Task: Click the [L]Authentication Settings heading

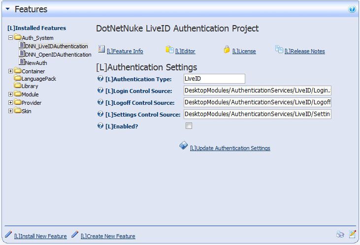Action: pyautogui.click(x=146, y=67)
